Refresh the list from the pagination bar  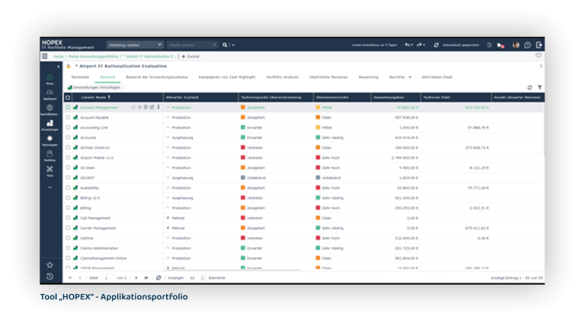tap(158, 278)
